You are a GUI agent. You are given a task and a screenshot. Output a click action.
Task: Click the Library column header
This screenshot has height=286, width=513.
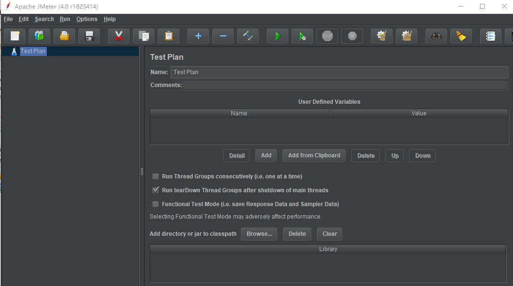pos(328,249)
